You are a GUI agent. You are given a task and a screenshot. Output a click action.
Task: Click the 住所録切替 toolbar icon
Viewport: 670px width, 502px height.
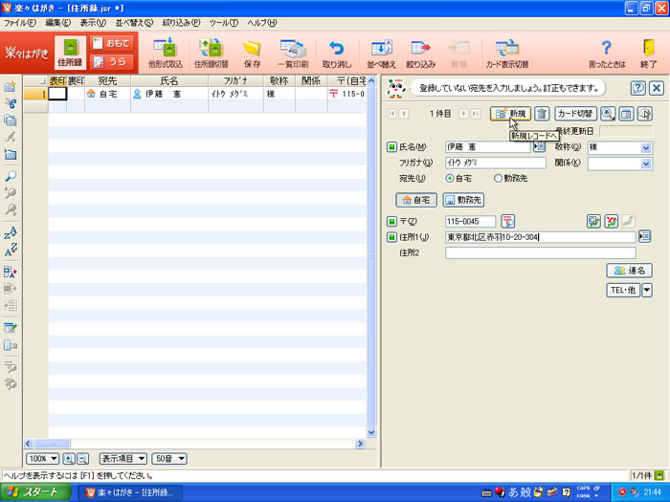tap(212, 53)
